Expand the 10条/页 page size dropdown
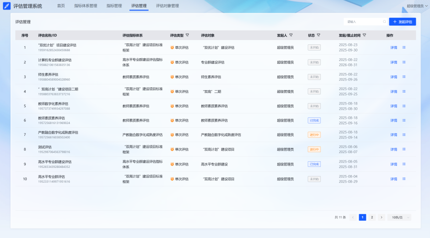Image resolution: width=430 pixels, height=238 pixels. click(x=399, y=217)
